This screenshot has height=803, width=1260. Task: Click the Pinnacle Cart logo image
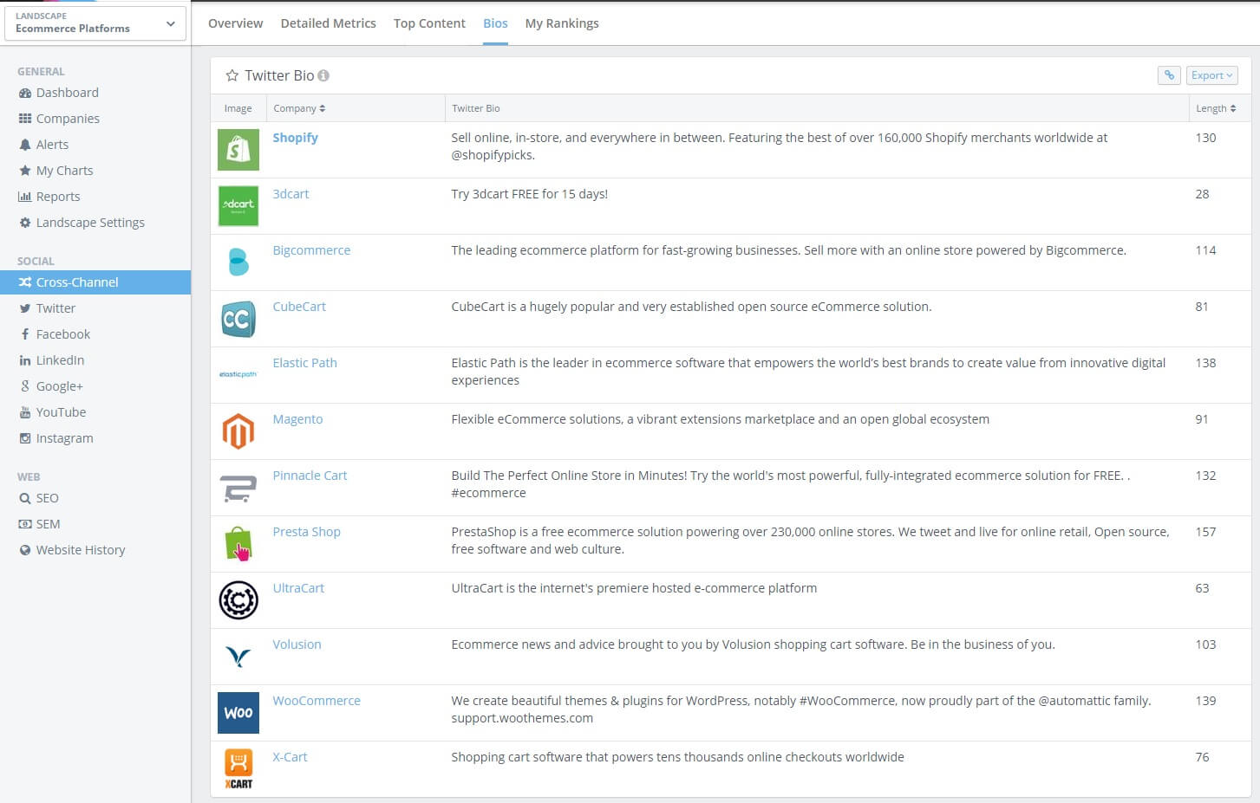pyautogui.click(x=238, y=488)
